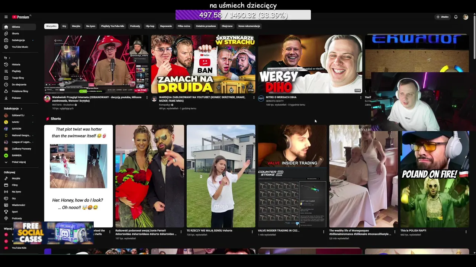Select the Na żywo filter chip
Viewport: 476px width, 267px height.
click(91, 26)
